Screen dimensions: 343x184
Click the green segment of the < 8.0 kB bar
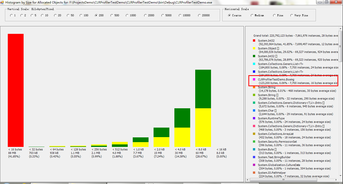point(203,89)
